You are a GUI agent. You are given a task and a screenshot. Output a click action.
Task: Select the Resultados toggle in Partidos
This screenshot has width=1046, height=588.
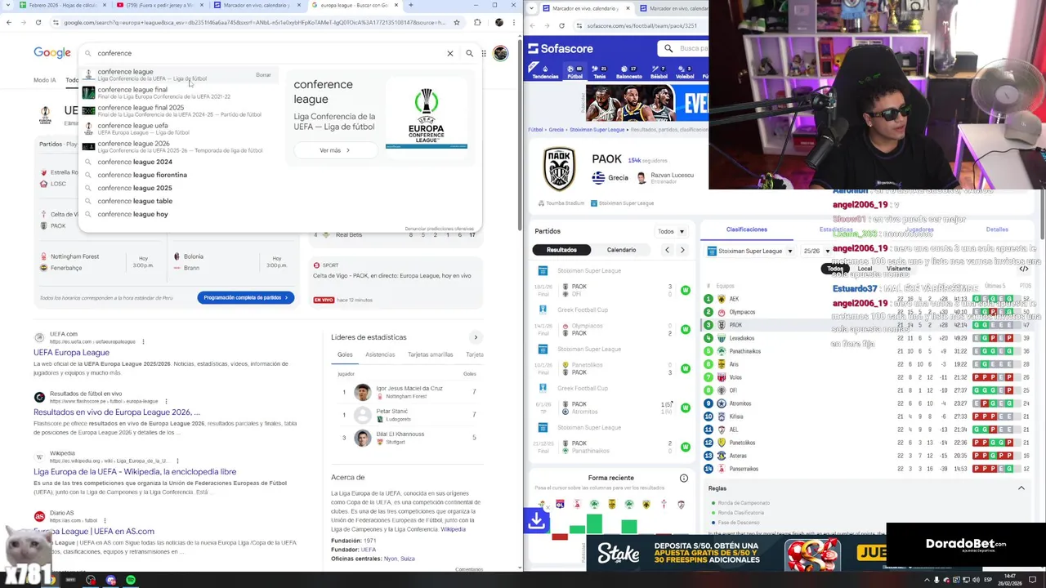click(561, 250)
